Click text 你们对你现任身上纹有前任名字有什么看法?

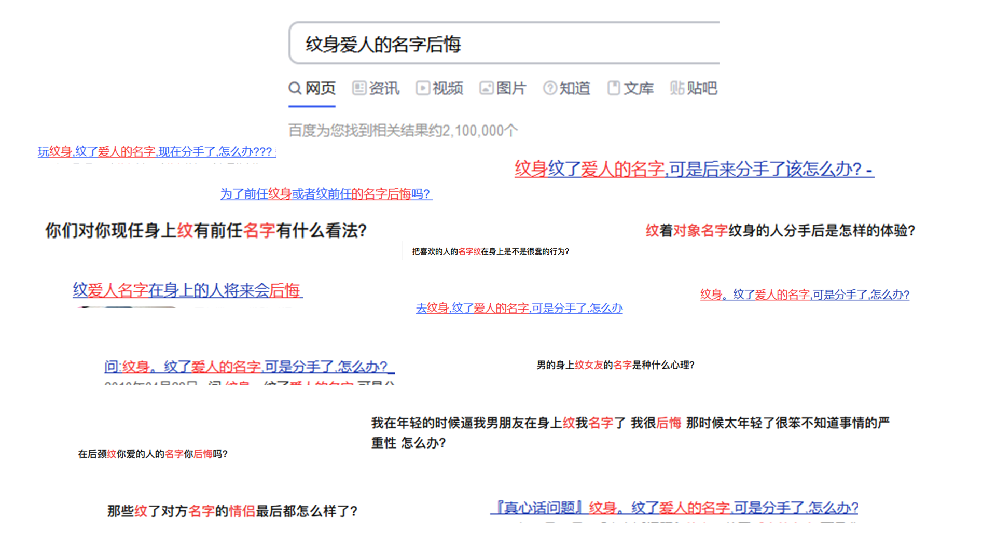(x=206, y=231)
